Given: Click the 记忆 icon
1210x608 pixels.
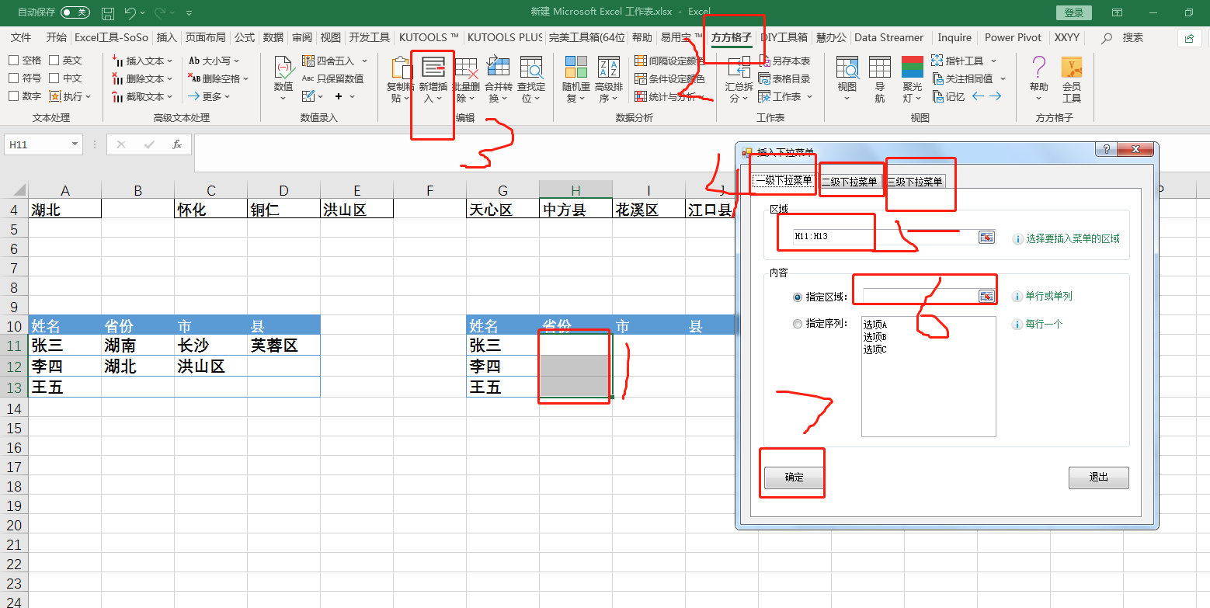Looking at the screenshot, I should tap(947, 96).
